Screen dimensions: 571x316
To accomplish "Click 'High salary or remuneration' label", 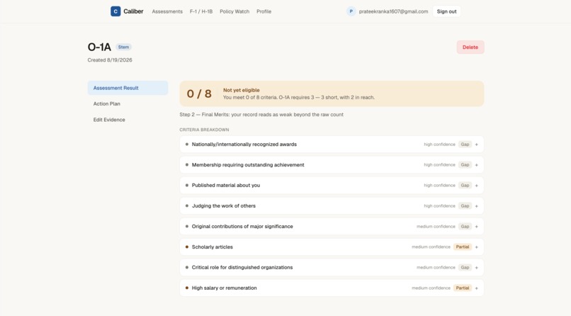I will click(x=225, y=288).
